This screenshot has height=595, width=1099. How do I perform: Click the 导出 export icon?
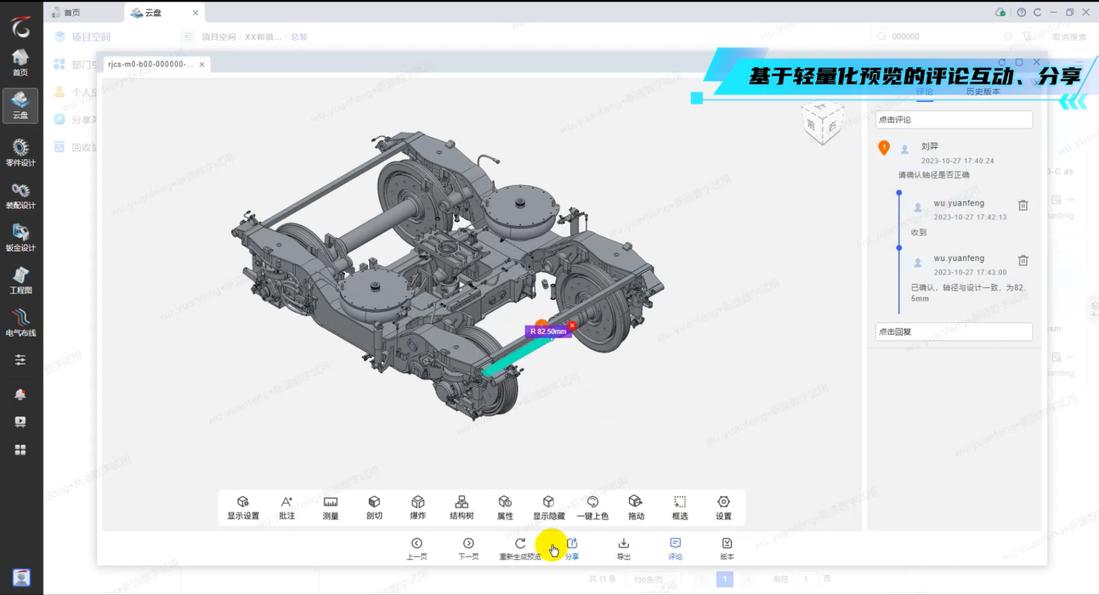point(623,548)
